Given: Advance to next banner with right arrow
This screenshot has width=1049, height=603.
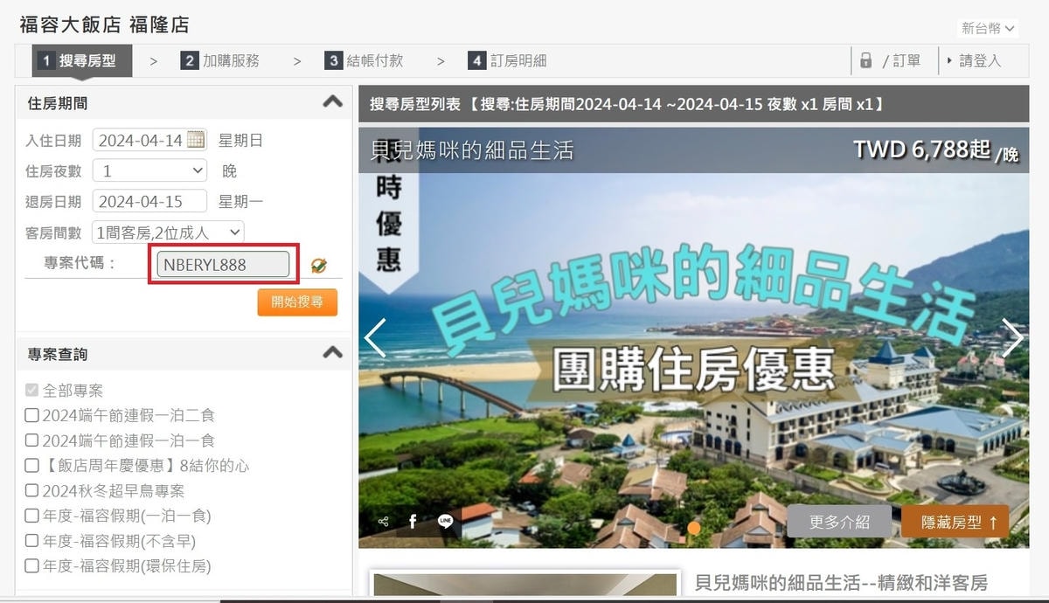Looking at the screenshot, I should pos(1012,338).
